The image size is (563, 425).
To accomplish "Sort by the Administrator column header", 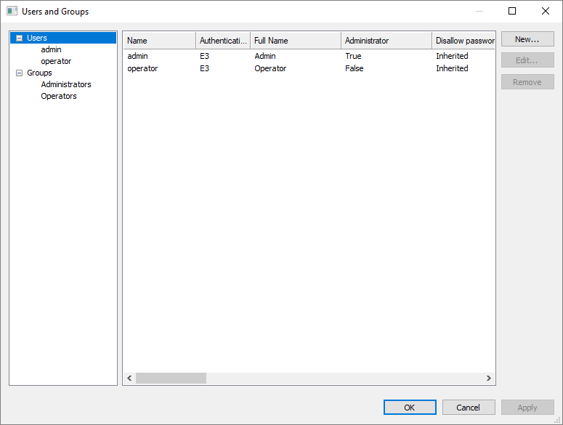I will (386, 41).
